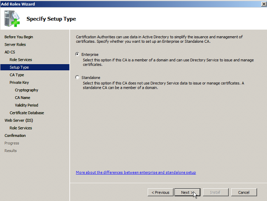Screen dimensions: 267x201
Task: Open Role Services under AD CS
Action: tap(21, 60)
